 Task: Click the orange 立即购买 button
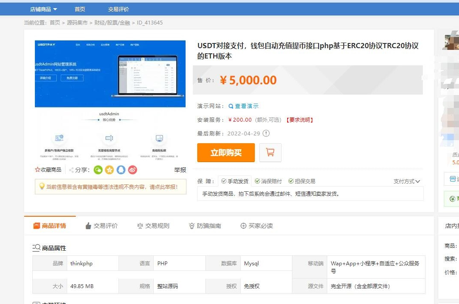point(226,153)
